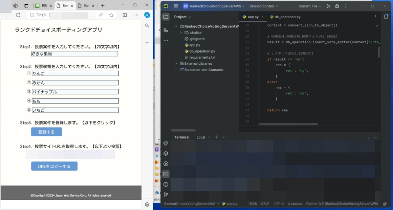Open Python Console tool window
This screenshot has width=393, height=210.
click(x=166, y=143)
